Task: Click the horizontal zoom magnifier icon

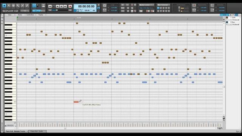Action: (222, 128)
